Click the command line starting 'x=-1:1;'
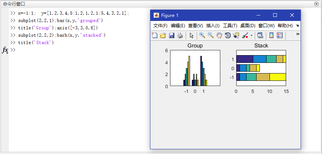 coord(74,13)
